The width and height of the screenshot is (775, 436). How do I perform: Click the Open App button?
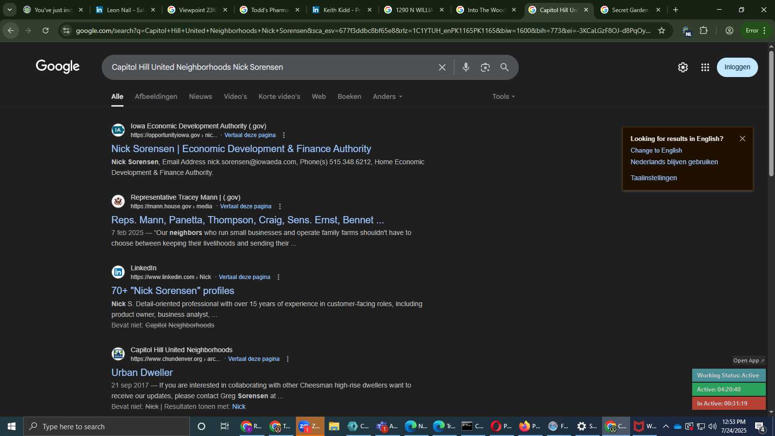[x=748, y=360]
